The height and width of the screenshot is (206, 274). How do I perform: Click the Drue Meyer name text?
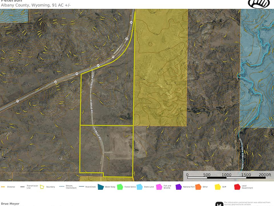coord(10,204)
